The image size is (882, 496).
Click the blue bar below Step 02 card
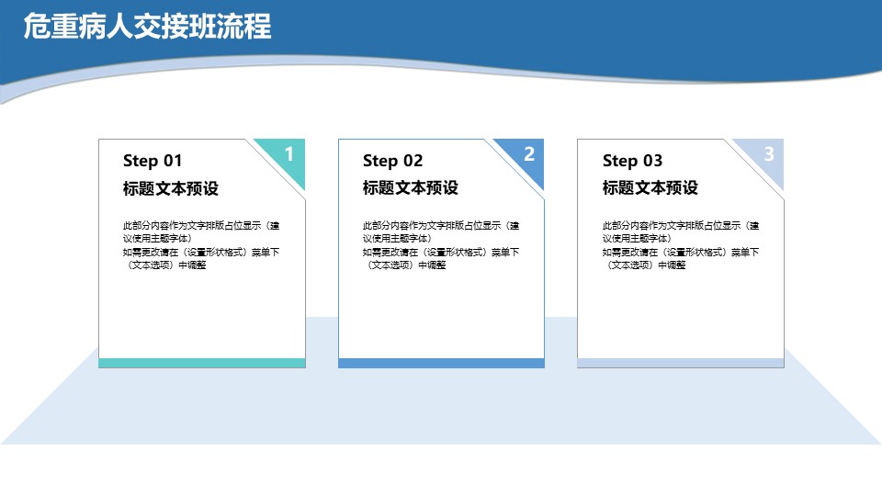coord(441,364)
